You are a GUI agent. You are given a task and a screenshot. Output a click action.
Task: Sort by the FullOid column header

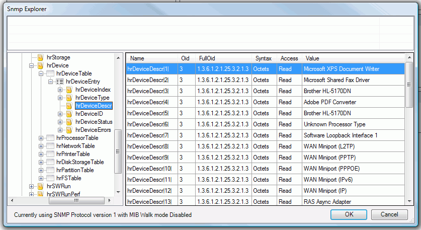coord(207,58)
